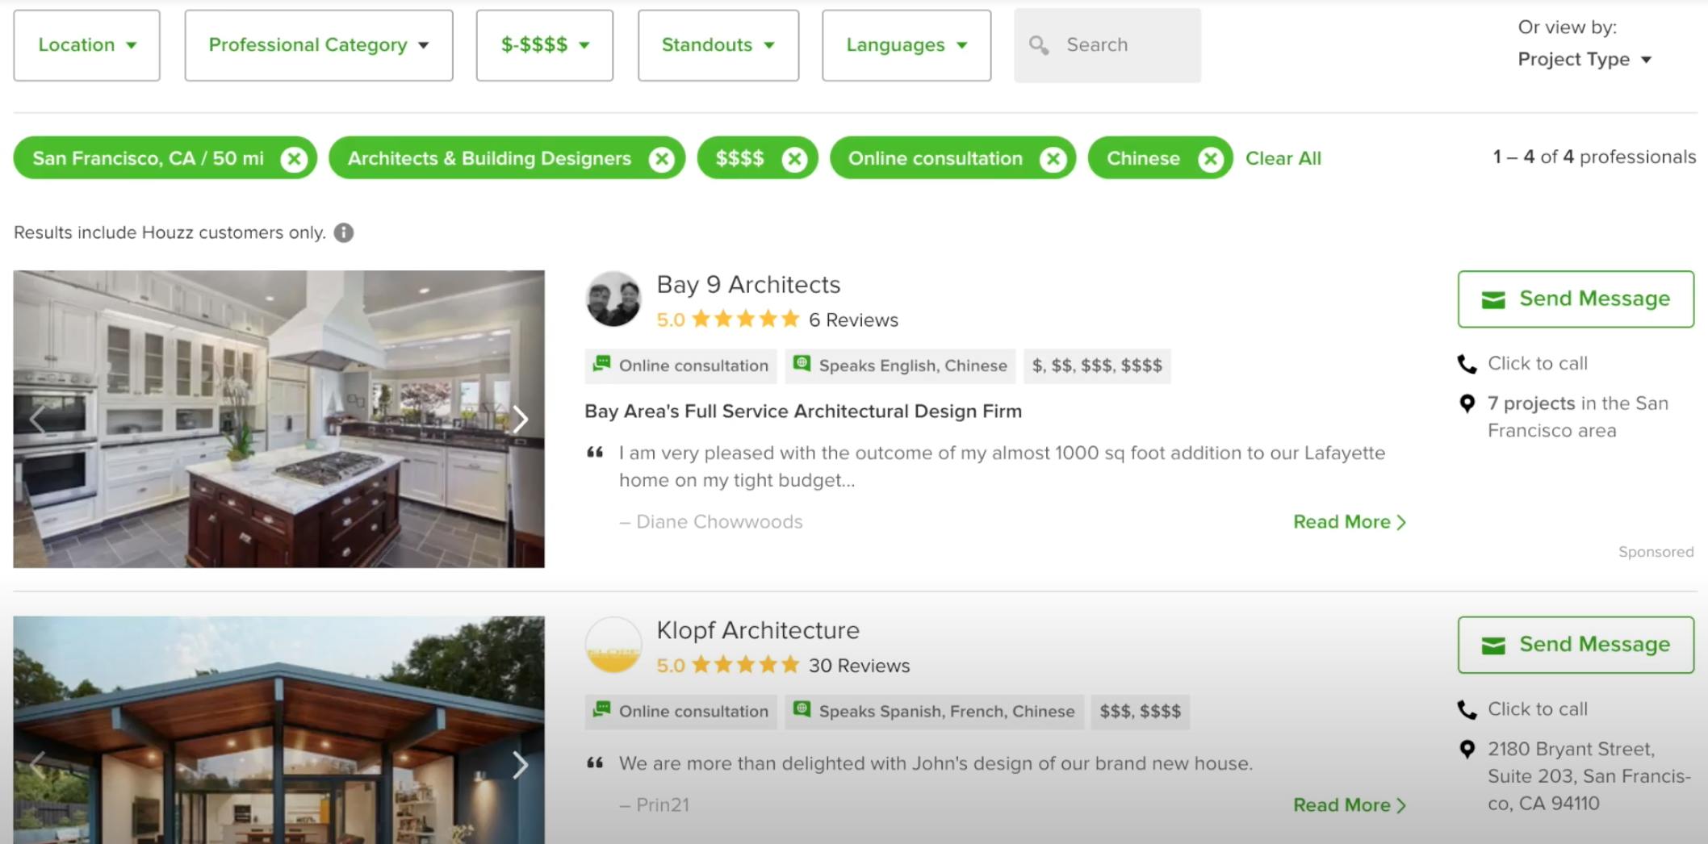The width and height of the screenshot is (1708, 844).
Task: Open the Project Type view dropdown
Action: (x=1582, y=59)
